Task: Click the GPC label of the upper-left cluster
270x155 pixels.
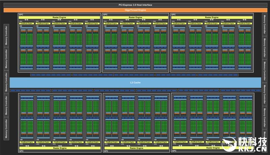Action: coord(21,14)
